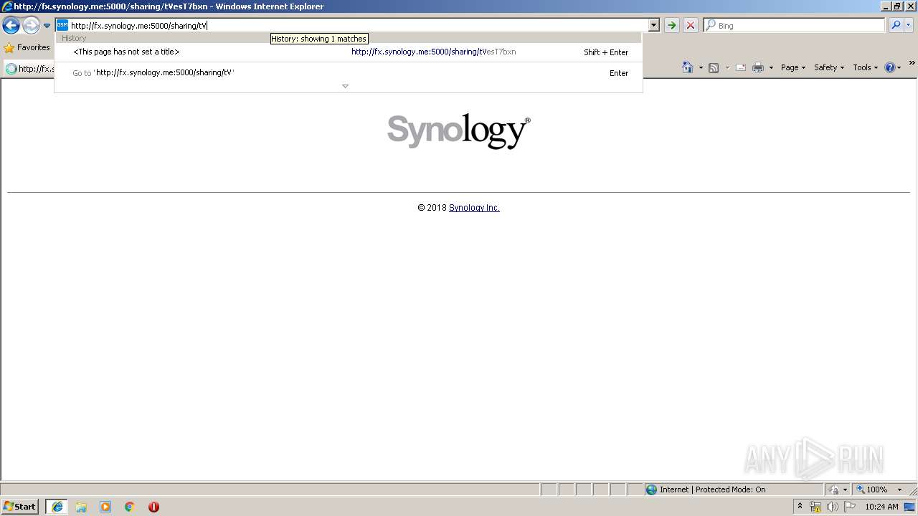Click the red shield taskbar icon
Image resolution: width=918 pixels, height=516 pixels.
[153, 507]
